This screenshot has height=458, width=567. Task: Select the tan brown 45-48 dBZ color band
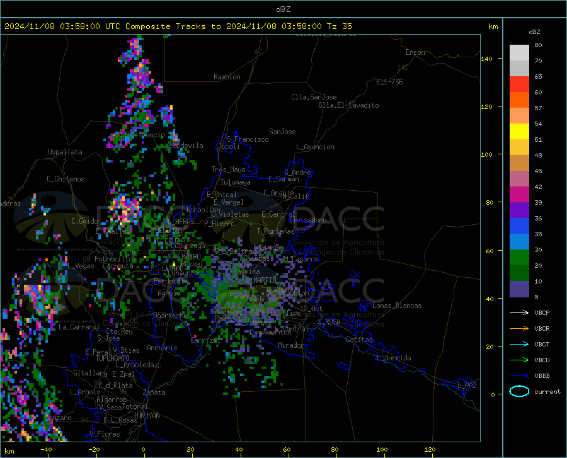[519, 163]
